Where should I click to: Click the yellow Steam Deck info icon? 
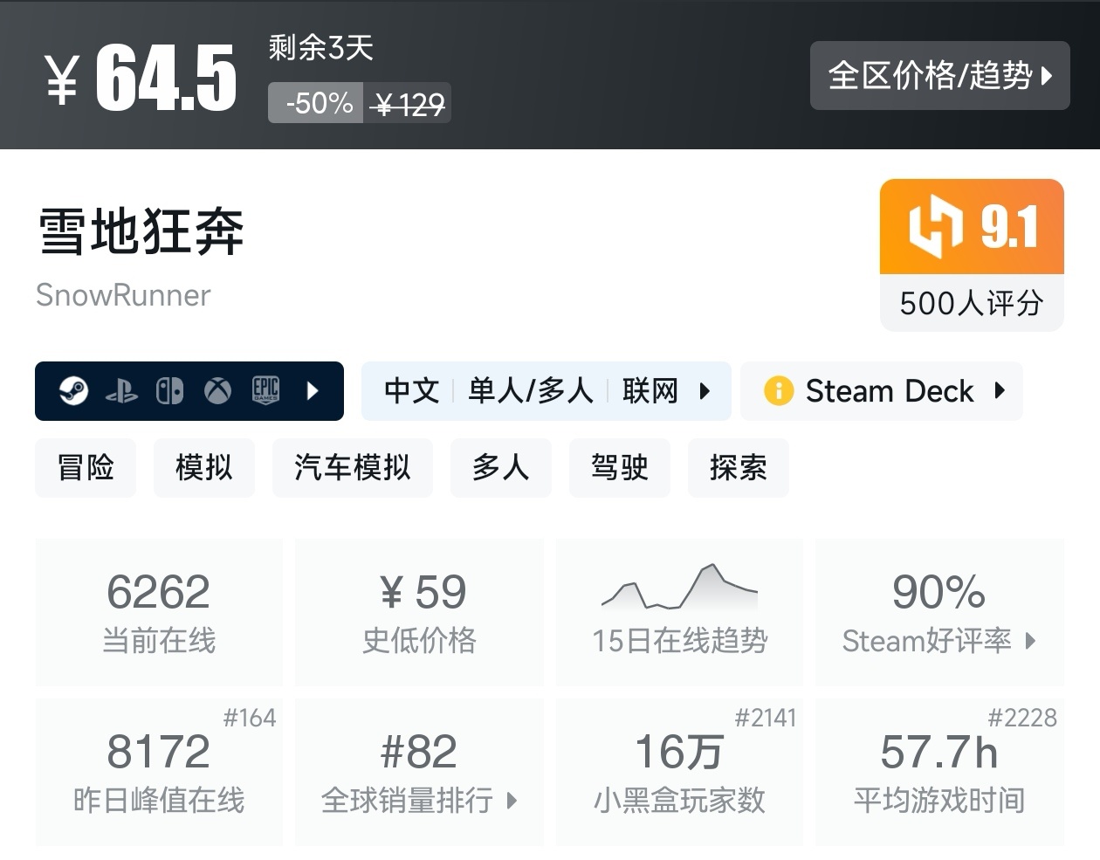tap(780, 390)
